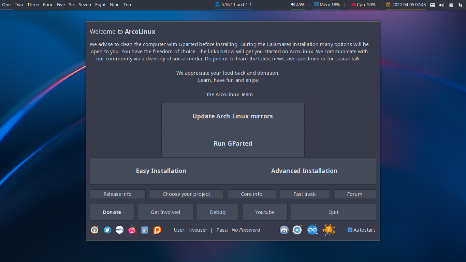Switch to workspace One

(x=6, y=5)
